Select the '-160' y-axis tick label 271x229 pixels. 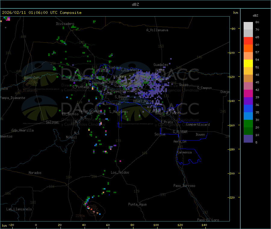(x=231, y=125)
